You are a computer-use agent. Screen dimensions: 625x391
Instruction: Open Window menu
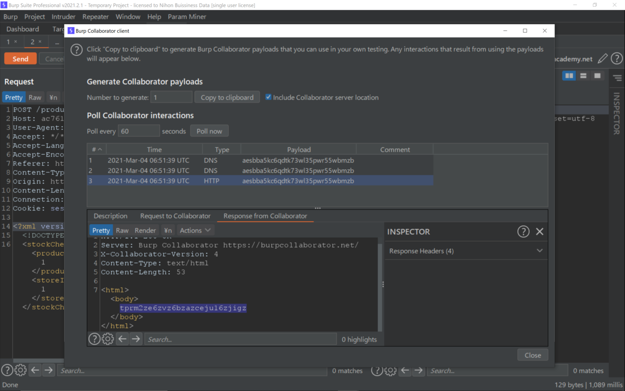[x=128, y=17]
